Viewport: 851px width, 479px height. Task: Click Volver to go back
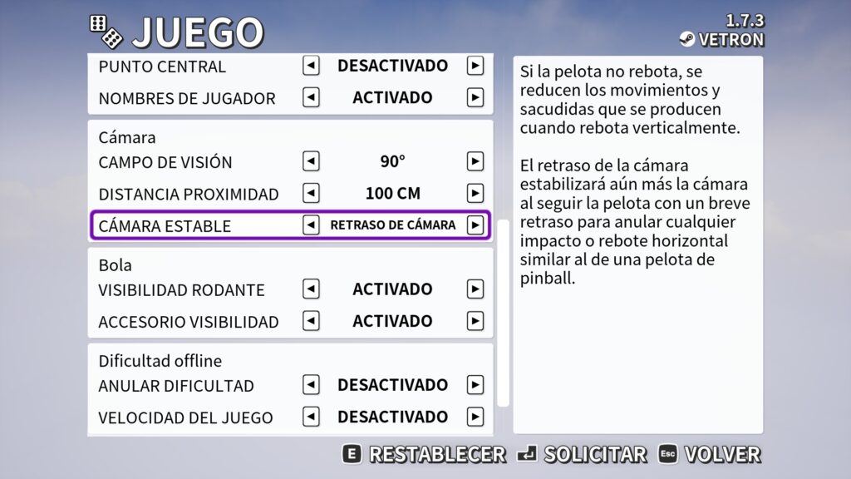710,455
